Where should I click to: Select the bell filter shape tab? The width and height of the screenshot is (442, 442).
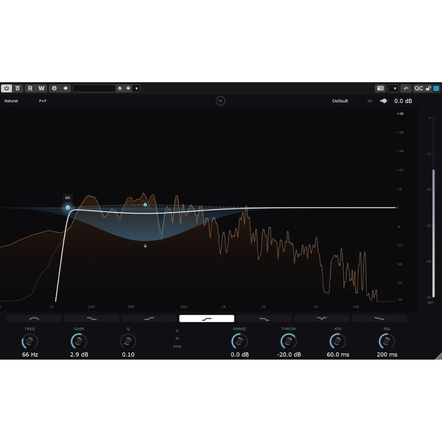click(x=34, y=318)
